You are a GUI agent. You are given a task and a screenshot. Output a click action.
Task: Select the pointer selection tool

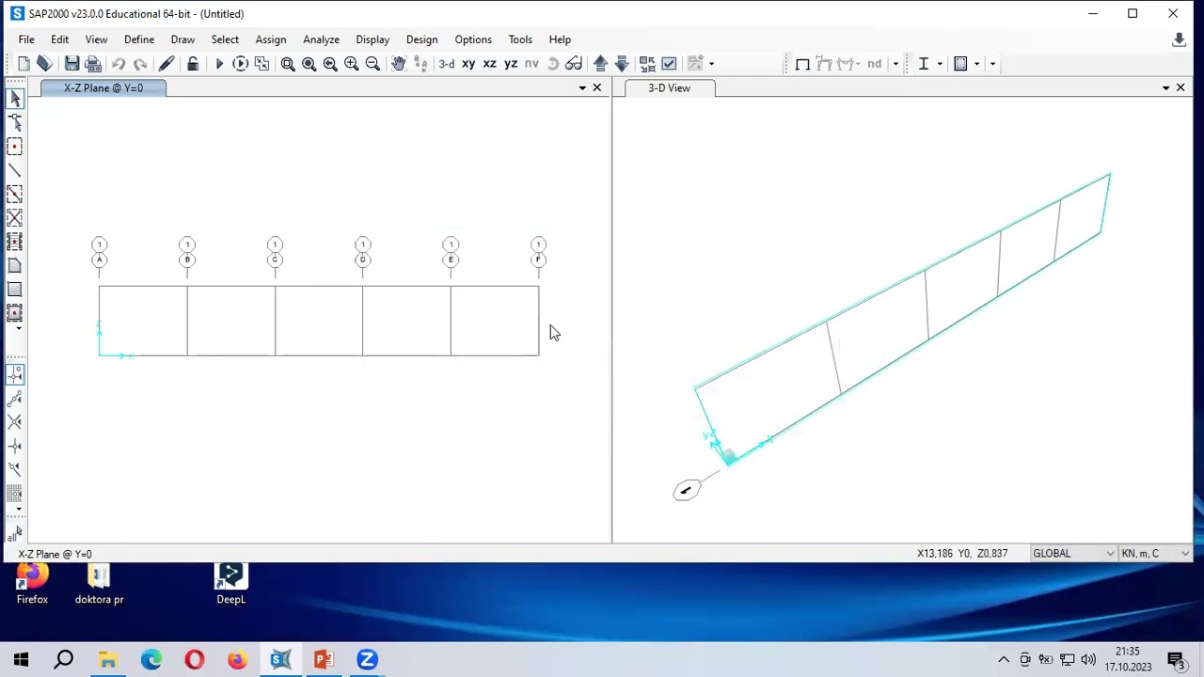[x=15, y=99]
